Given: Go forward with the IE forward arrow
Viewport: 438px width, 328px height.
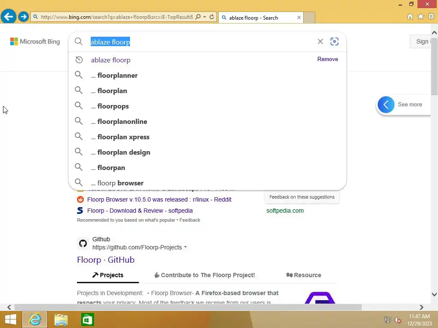Looking at the screenshot, I should 24,17.
